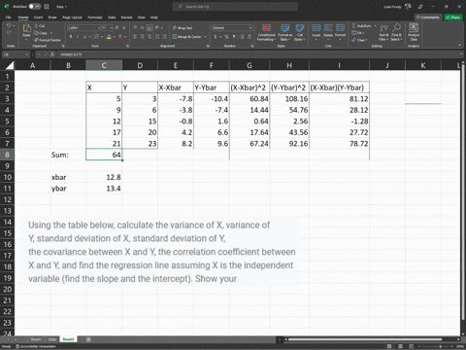Click AutoSum sigma icon

pyautogui.click(x=354, y=25)
